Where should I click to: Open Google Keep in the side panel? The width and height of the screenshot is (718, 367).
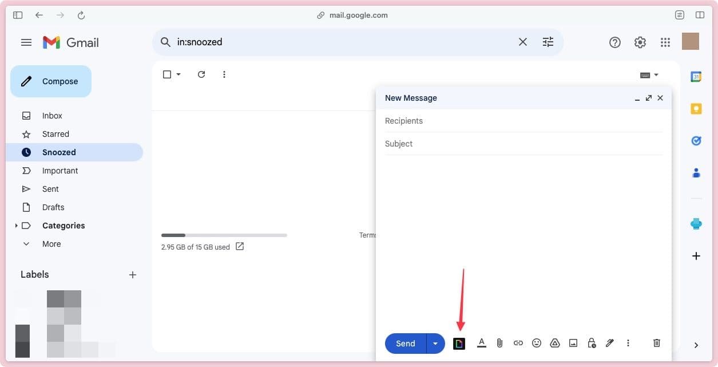[696, 108]
